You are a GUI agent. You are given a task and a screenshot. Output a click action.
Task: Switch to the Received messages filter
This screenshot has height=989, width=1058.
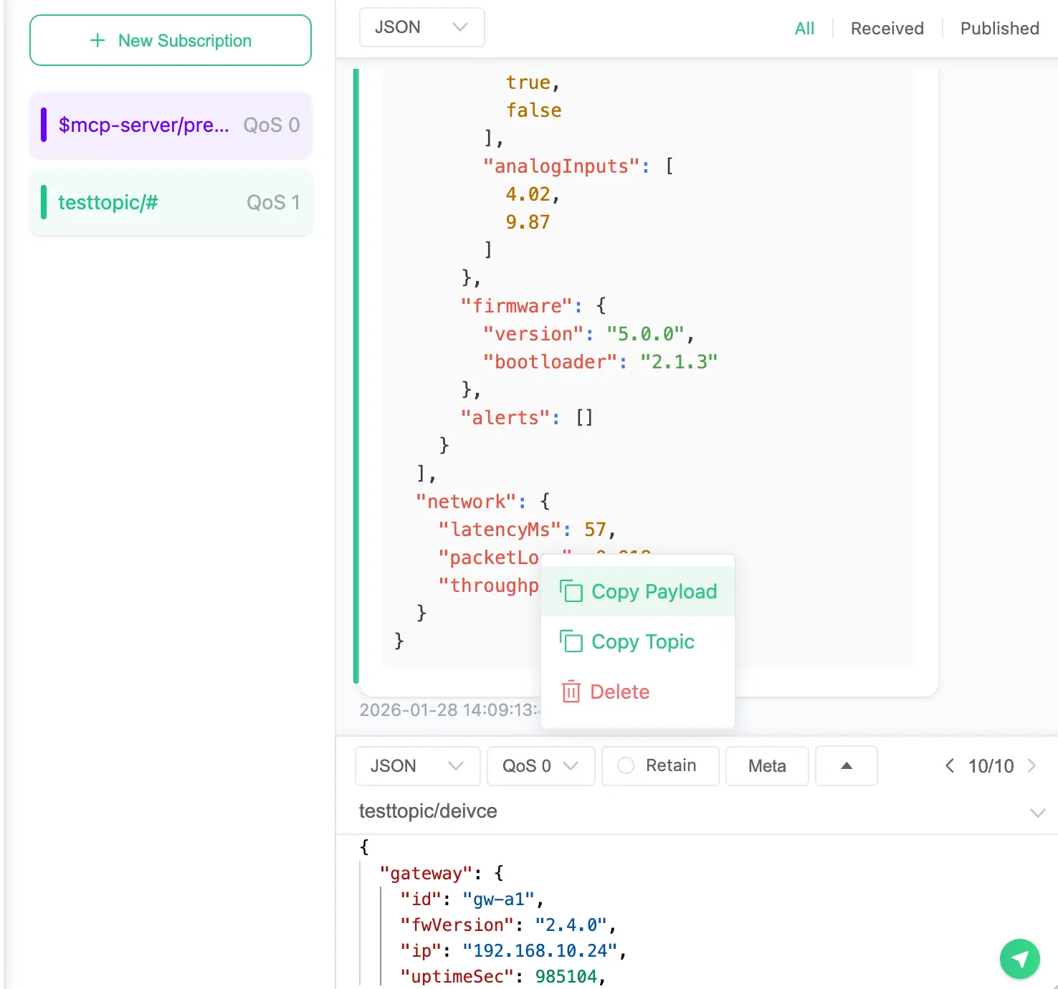[x=887, y=29]
